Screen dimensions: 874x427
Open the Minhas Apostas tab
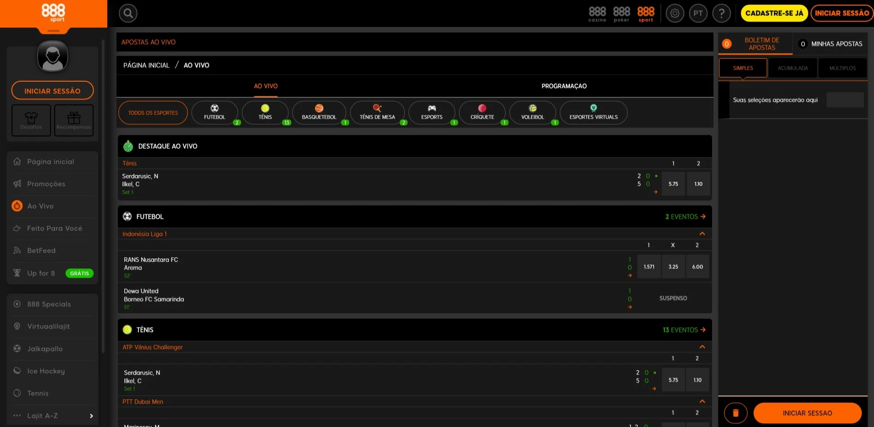pos(831,44)
